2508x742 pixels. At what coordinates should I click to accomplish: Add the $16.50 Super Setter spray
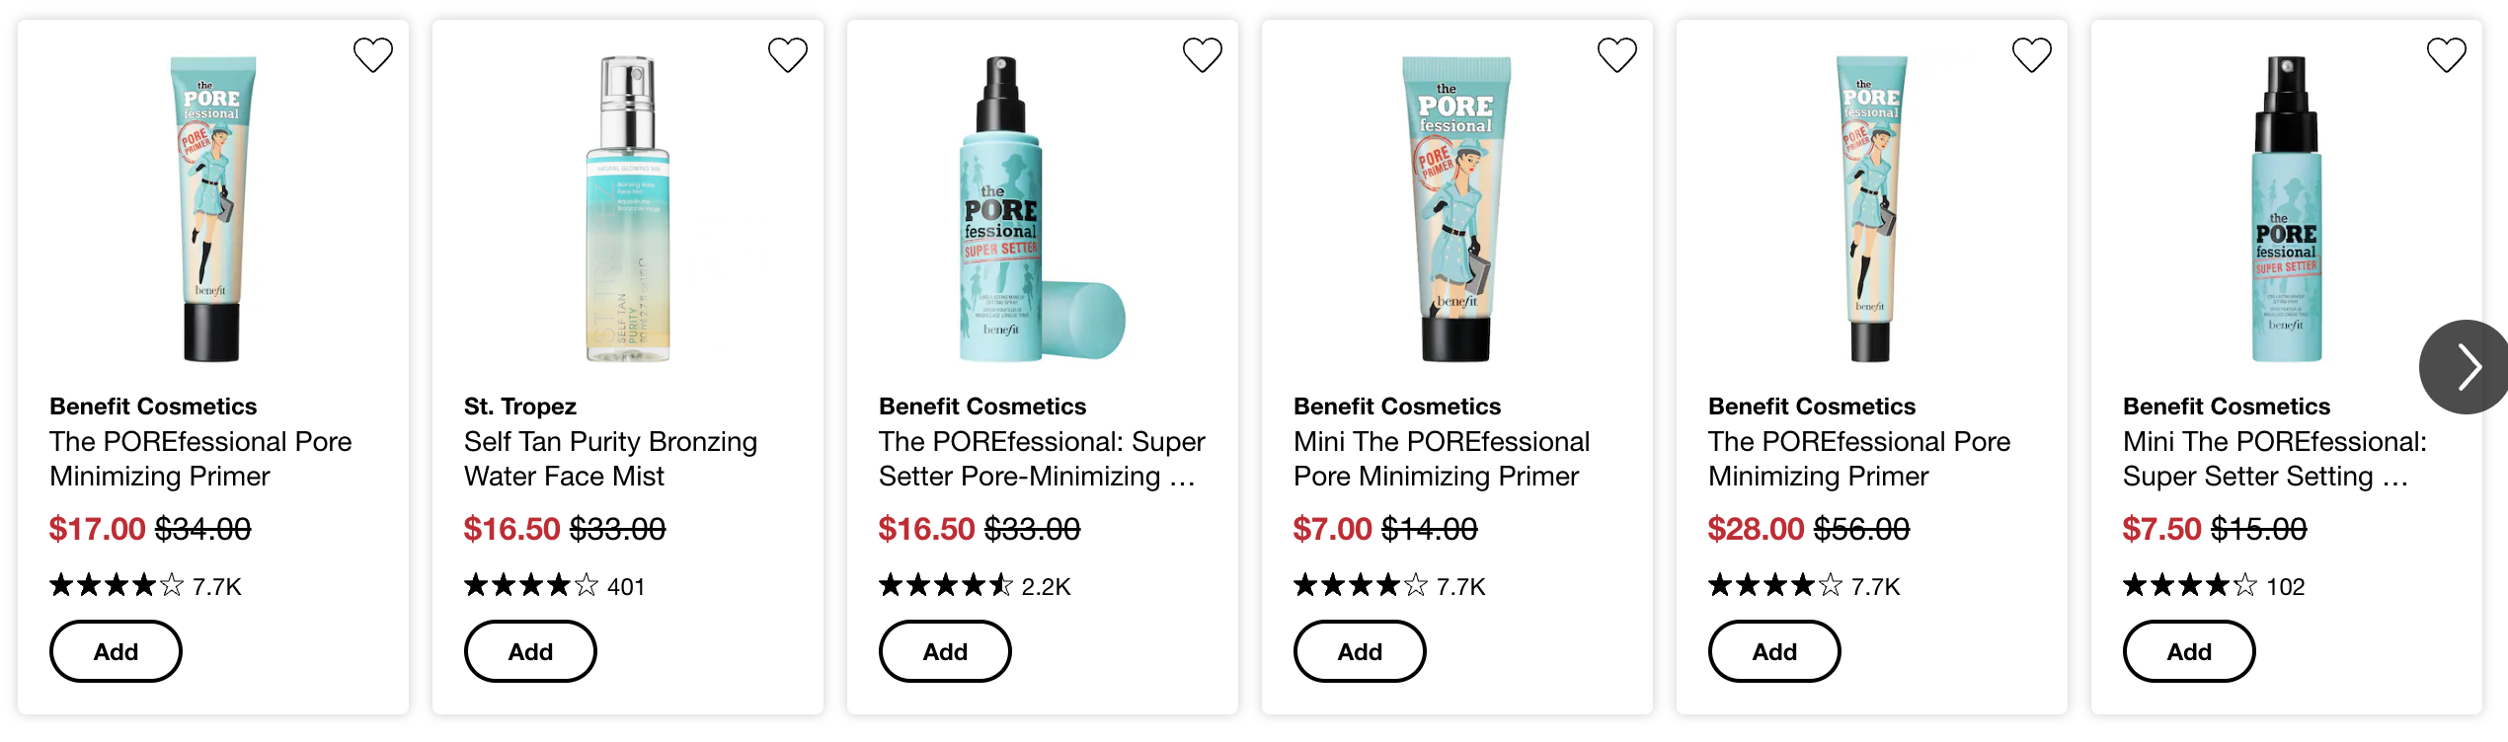(945, 651)
